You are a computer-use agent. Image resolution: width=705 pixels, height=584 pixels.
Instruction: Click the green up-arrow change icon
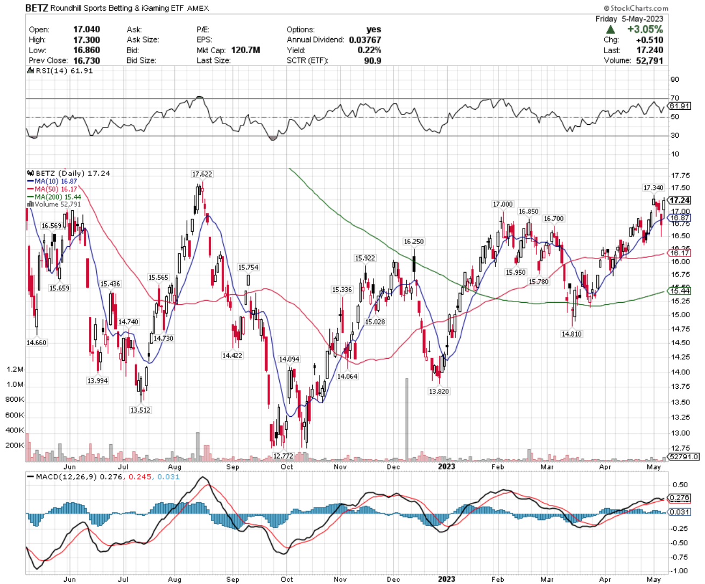point(610,30)
